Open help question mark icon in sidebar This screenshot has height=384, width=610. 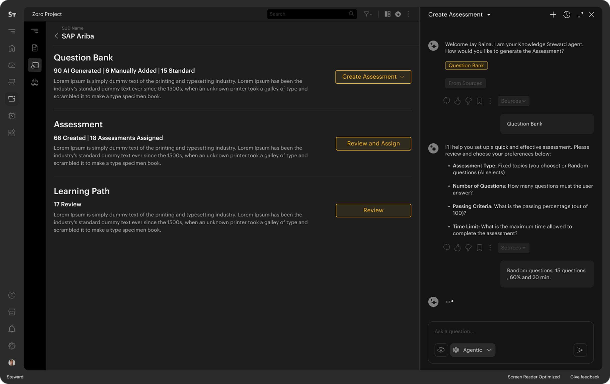[12, 295]
